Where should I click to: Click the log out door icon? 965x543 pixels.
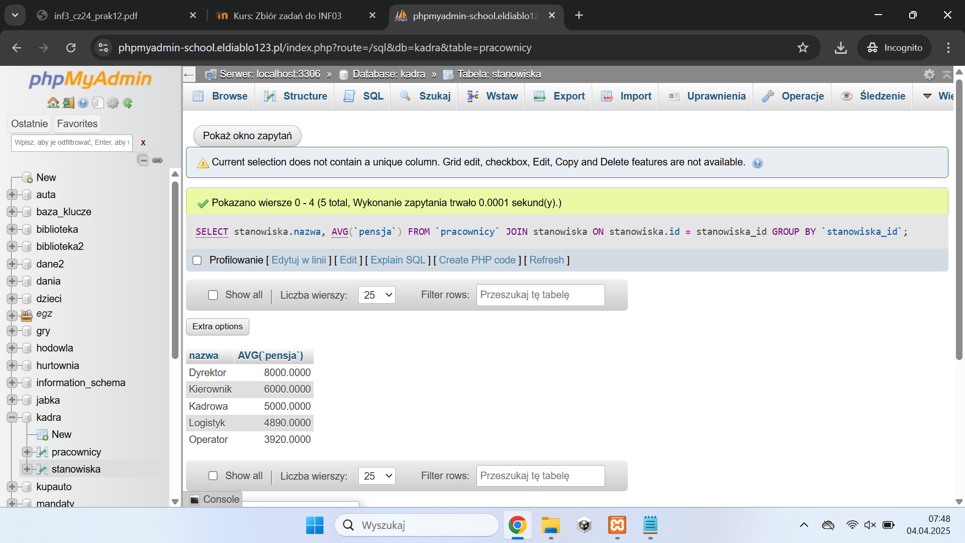68,103
